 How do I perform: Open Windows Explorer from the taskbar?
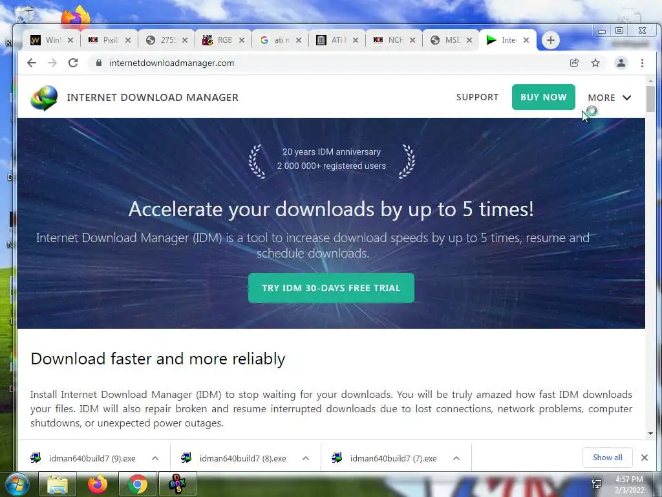(58, 484)
